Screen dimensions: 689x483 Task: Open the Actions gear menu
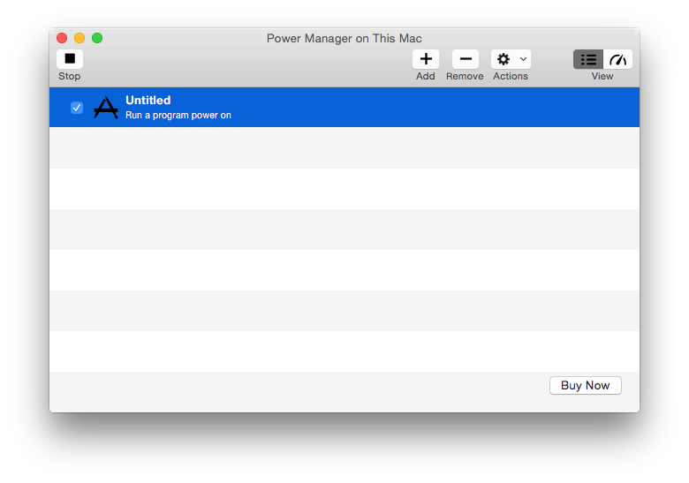pyautogui.click(x=511, y=59)
